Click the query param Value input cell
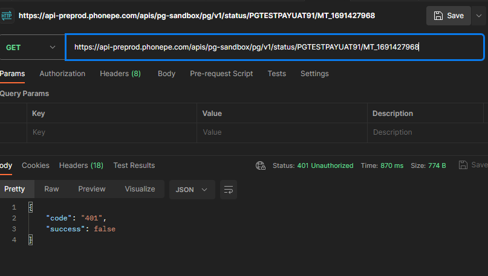 pos(281,132)
